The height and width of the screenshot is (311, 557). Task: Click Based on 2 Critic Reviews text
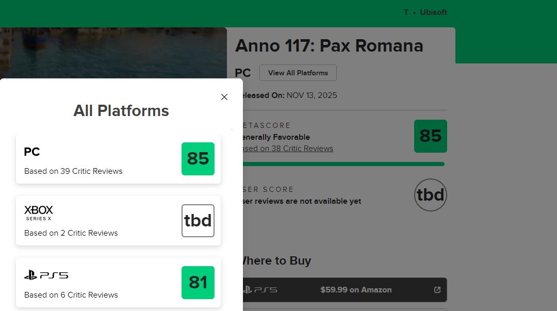71,233
